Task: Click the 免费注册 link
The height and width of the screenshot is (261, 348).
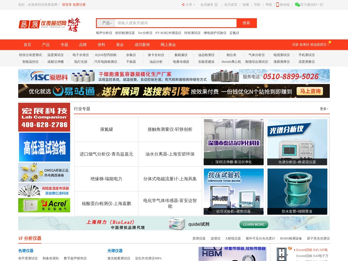Action: pos(79,5)
